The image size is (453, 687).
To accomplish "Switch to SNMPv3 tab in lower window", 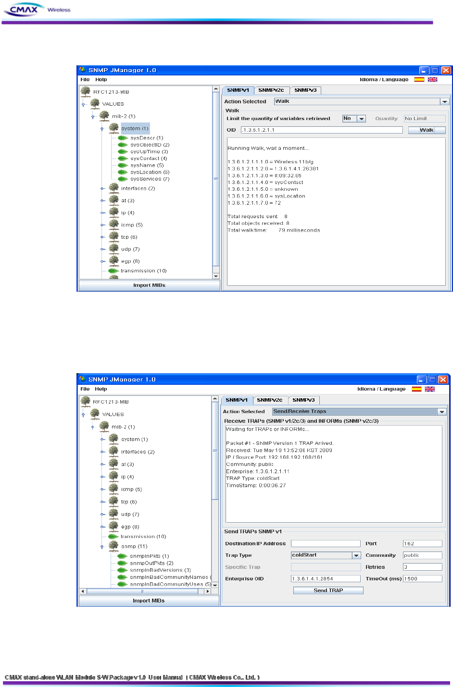I will pos(303,400).
